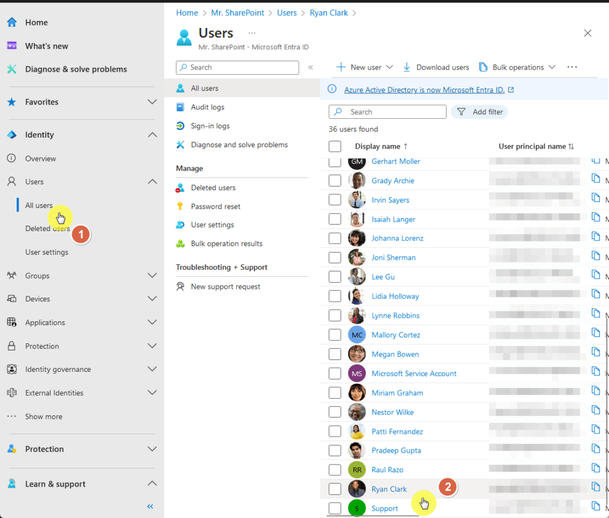The image size is (609, 518).
Task: Open the What's new sidebar icon
Action: [x=12, y=46]
